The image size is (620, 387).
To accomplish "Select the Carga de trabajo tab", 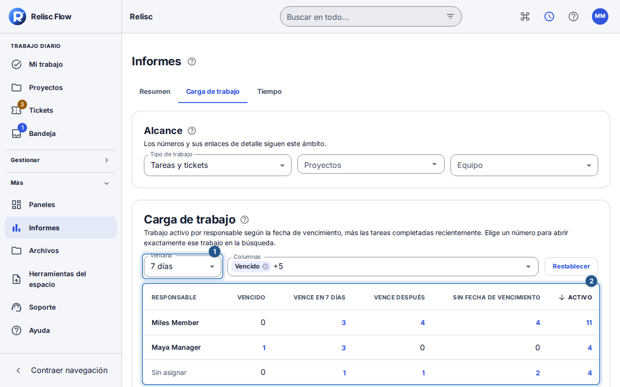I will (213, 91).
